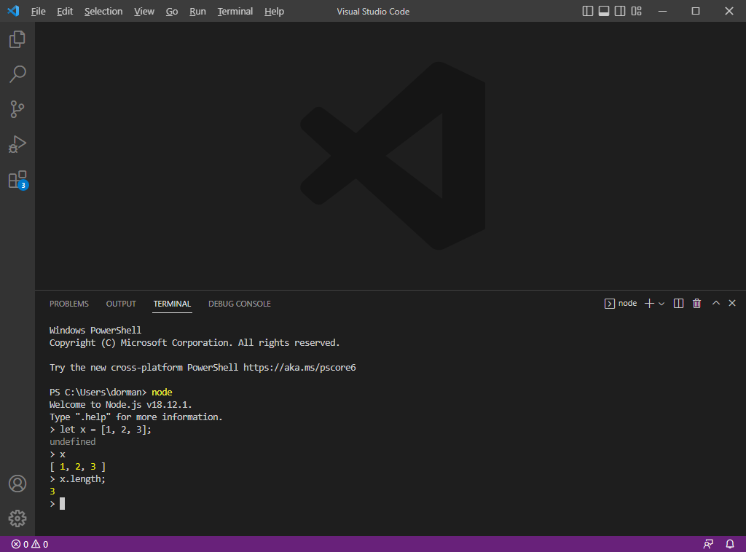Viewport: 746px width, 552px height.
Task: Open the Run and Debug view
Action: click(x=17, y=143)
